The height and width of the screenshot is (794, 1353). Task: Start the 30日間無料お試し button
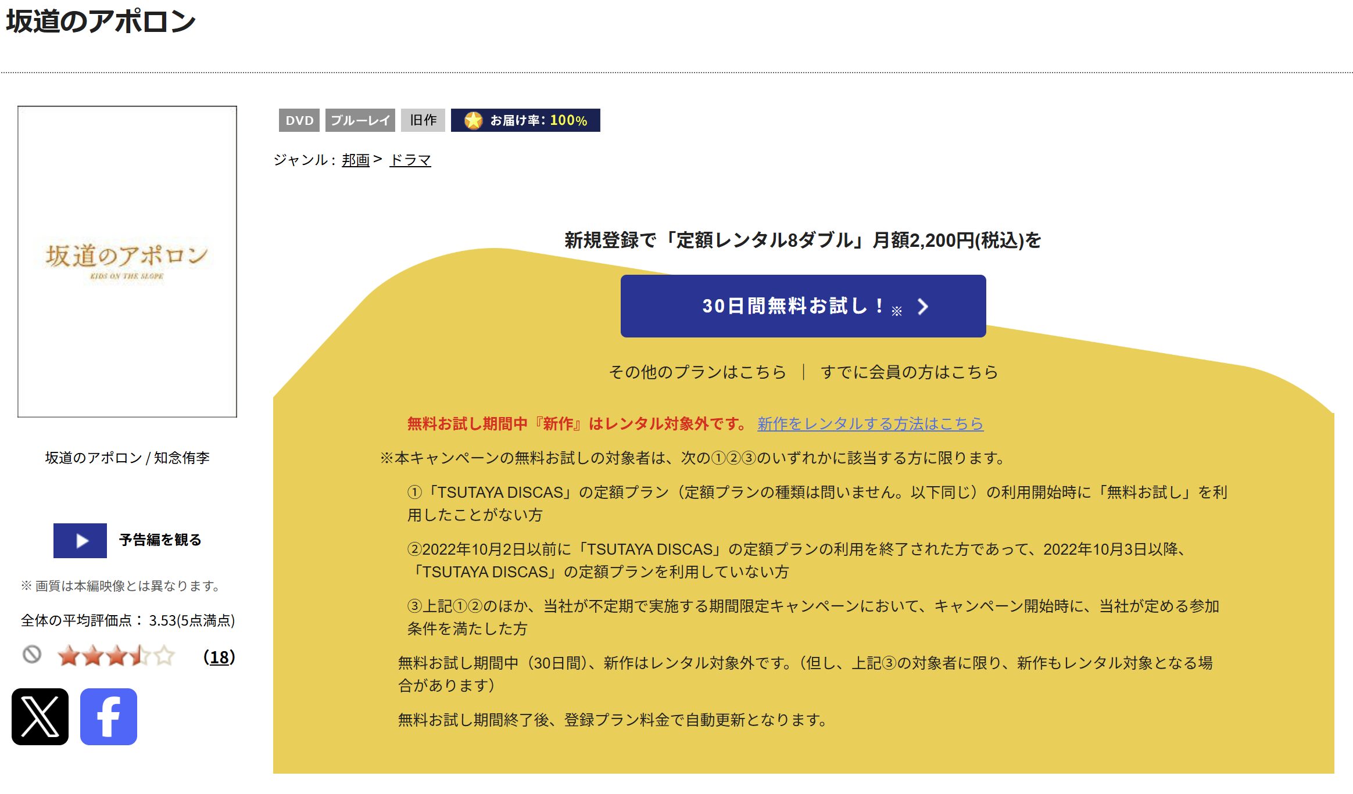(803, 306)
